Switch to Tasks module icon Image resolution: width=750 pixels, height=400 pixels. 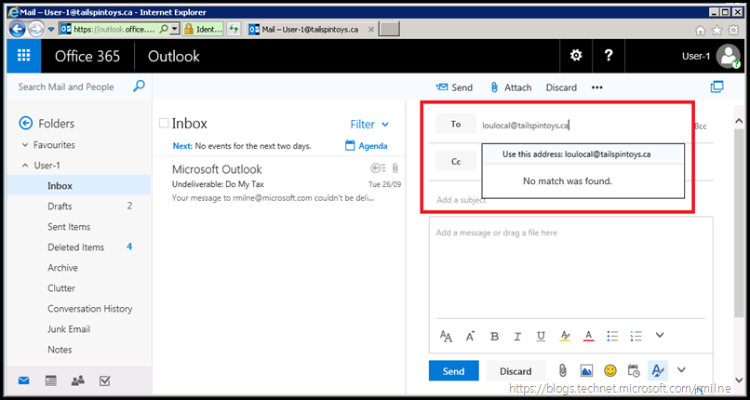tap(105, 380)
